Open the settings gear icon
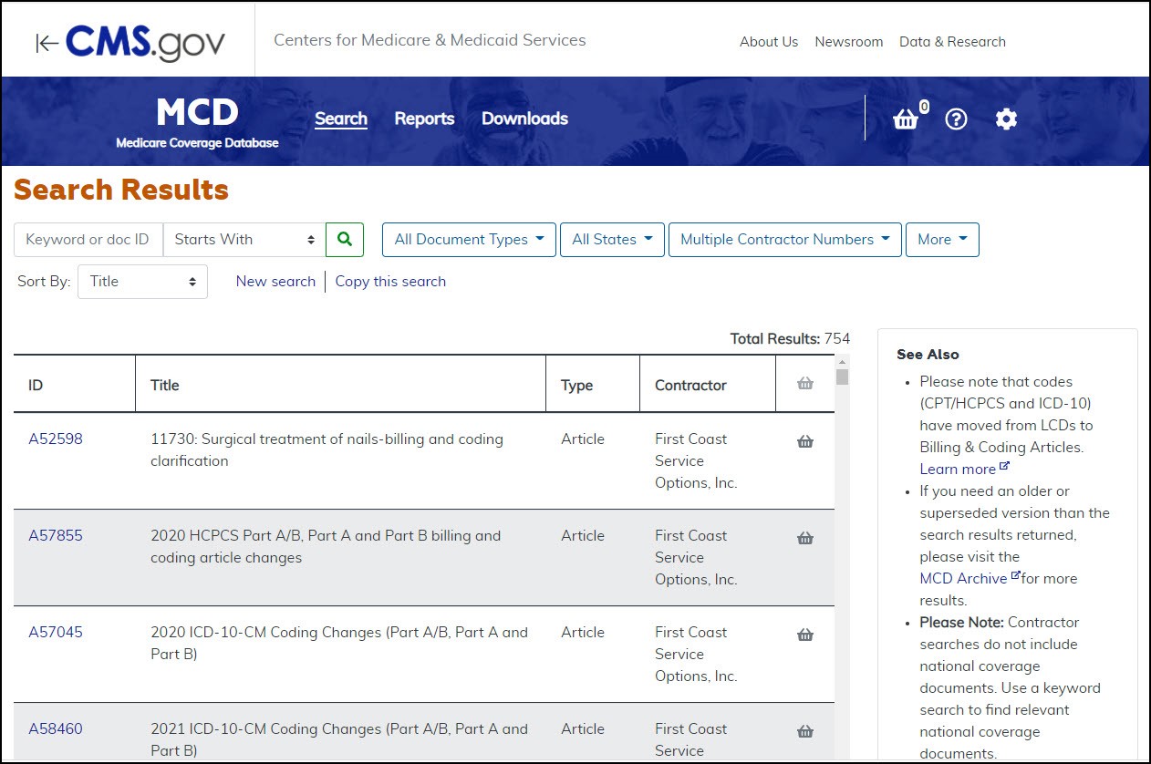Image resolution: width=1151 pixels, height=764 pixels. [x=1006, y=119]
